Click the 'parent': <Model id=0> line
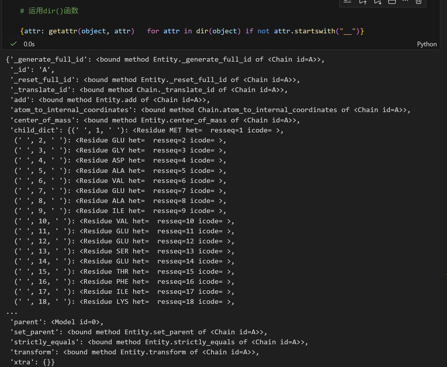 click(57, 322)
